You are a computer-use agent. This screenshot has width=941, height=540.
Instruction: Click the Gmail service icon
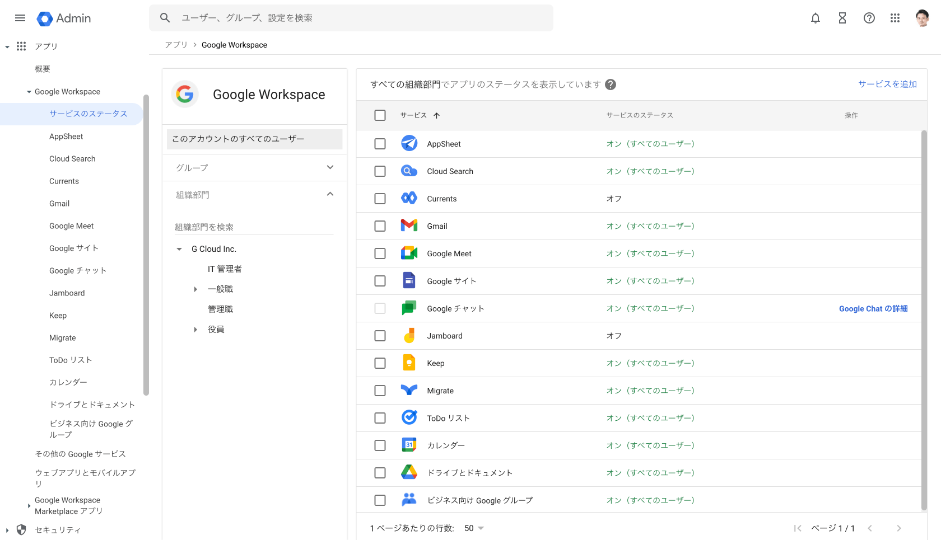coord(409,226)
